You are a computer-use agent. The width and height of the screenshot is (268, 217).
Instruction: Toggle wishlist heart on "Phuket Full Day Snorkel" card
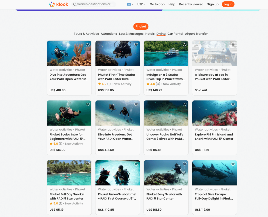pyautogui.click(x=88, y=164)
